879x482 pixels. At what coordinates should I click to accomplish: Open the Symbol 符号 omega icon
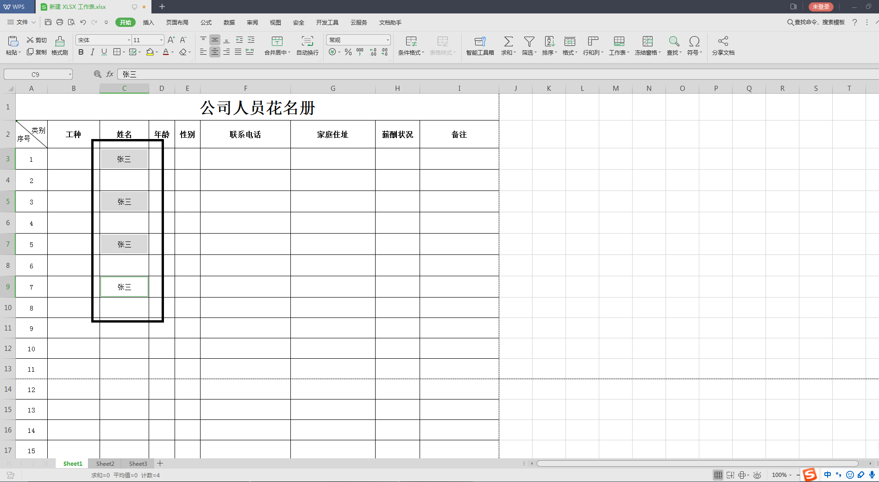694,41
